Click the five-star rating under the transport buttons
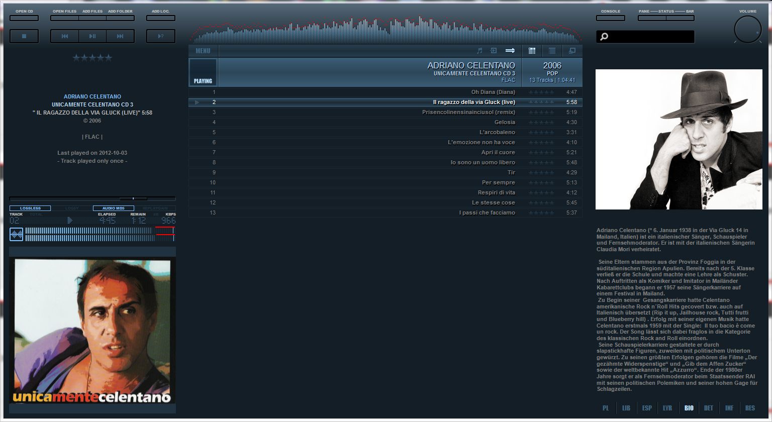This screenshot has width=772, height=422. coord(92,58)
